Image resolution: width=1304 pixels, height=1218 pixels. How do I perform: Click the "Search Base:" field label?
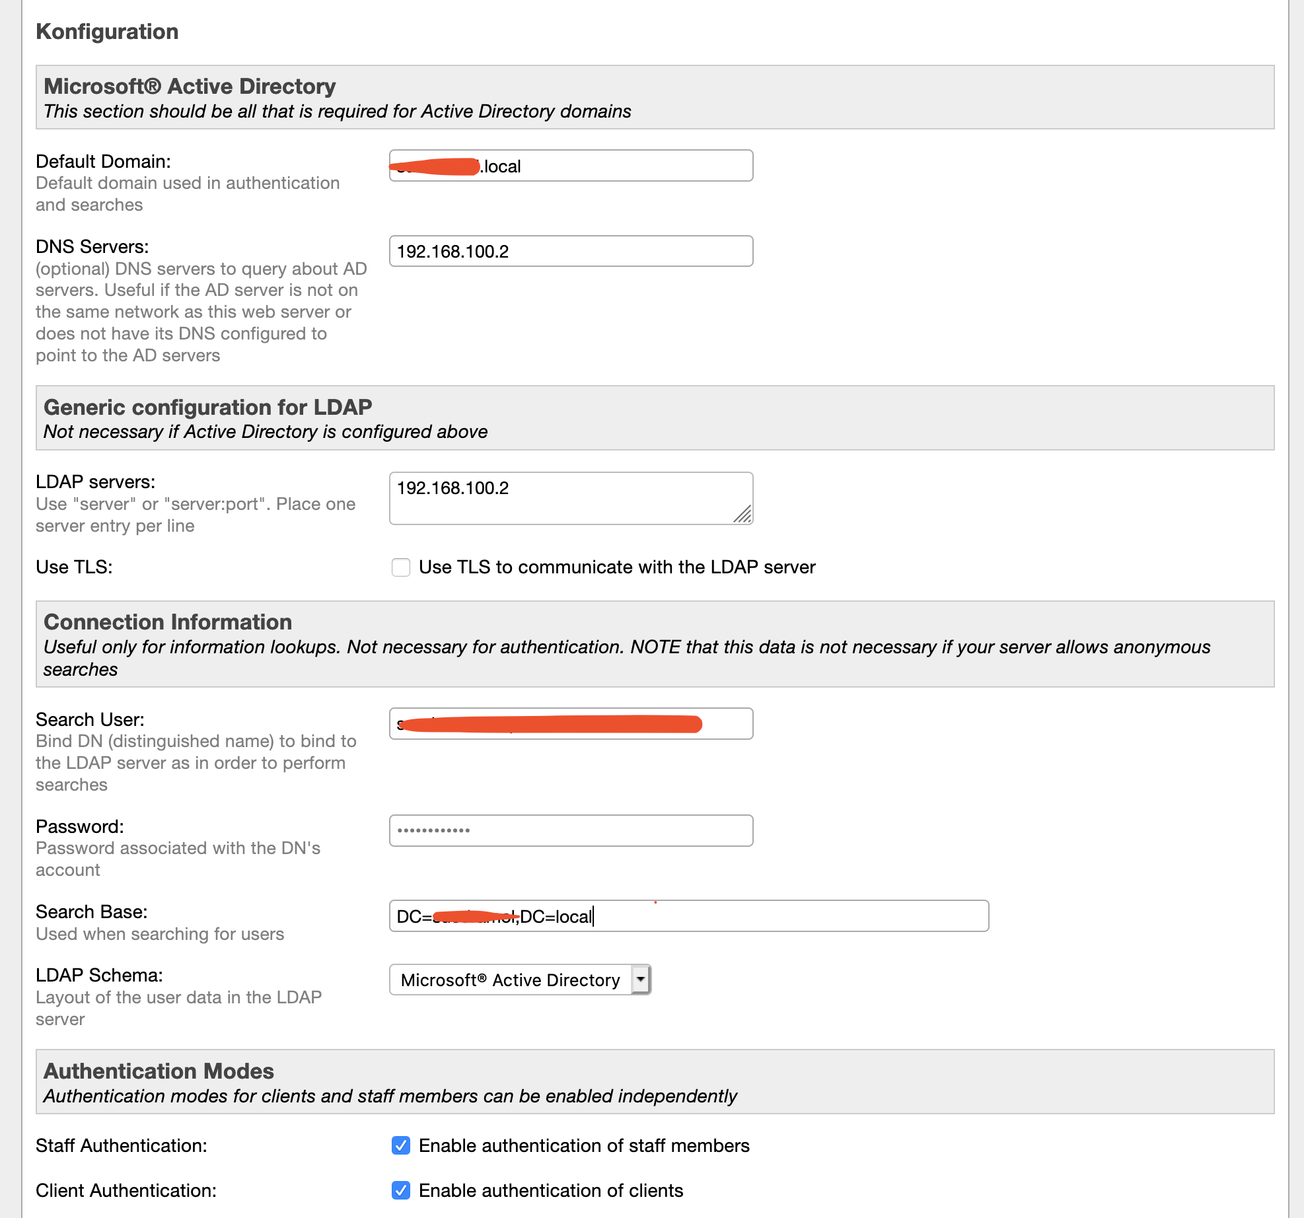(x=92, y=912)
